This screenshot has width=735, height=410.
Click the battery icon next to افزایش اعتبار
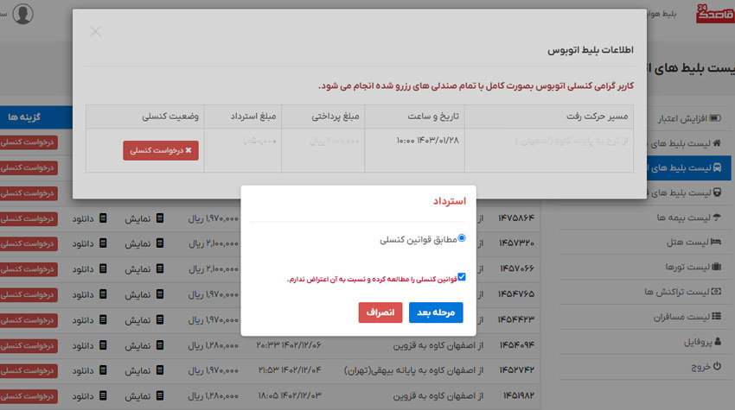click(x=715, y=118)
